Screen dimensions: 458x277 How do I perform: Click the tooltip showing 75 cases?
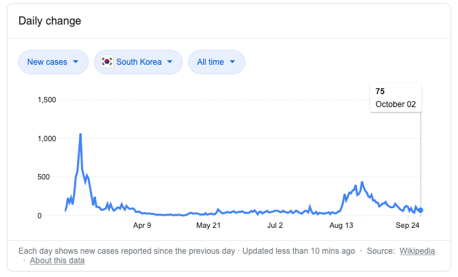pyautogui.click(x=395, y=98)
